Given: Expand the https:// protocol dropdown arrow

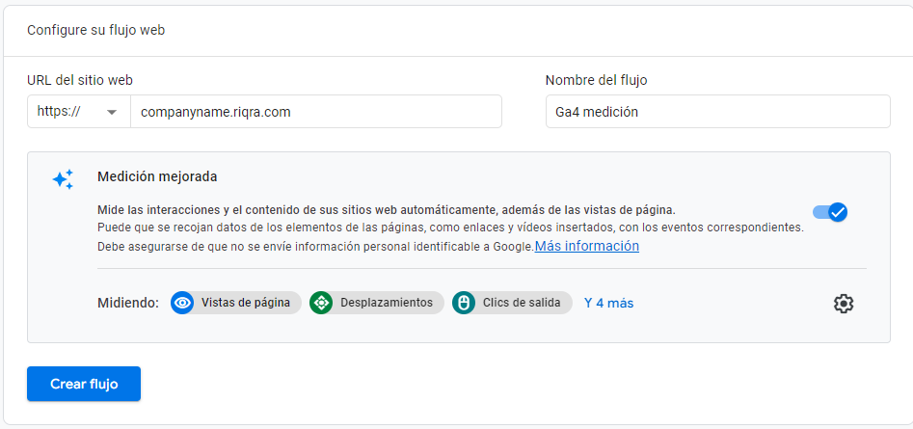Looking at the screenshot, I should (x=113, y=112).
